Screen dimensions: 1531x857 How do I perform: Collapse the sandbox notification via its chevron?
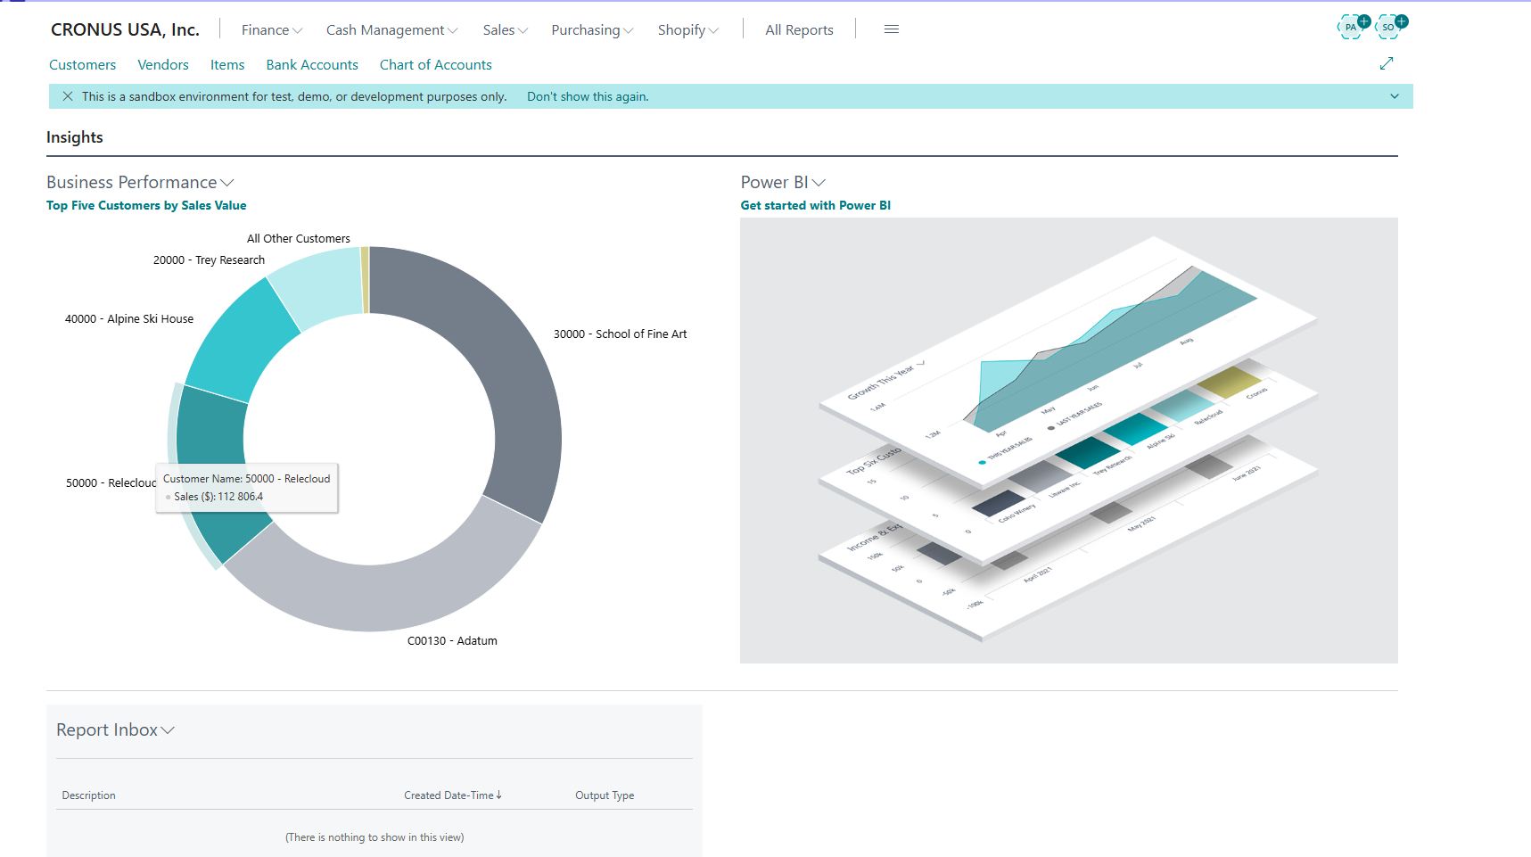1394,95
